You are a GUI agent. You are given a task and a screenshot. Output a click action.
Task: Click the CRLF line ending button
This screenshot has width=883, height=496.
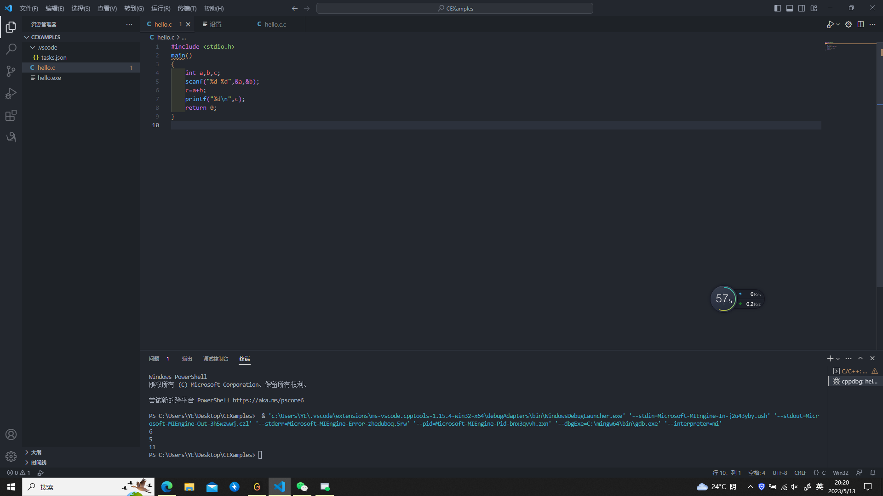tap(800, 473)
